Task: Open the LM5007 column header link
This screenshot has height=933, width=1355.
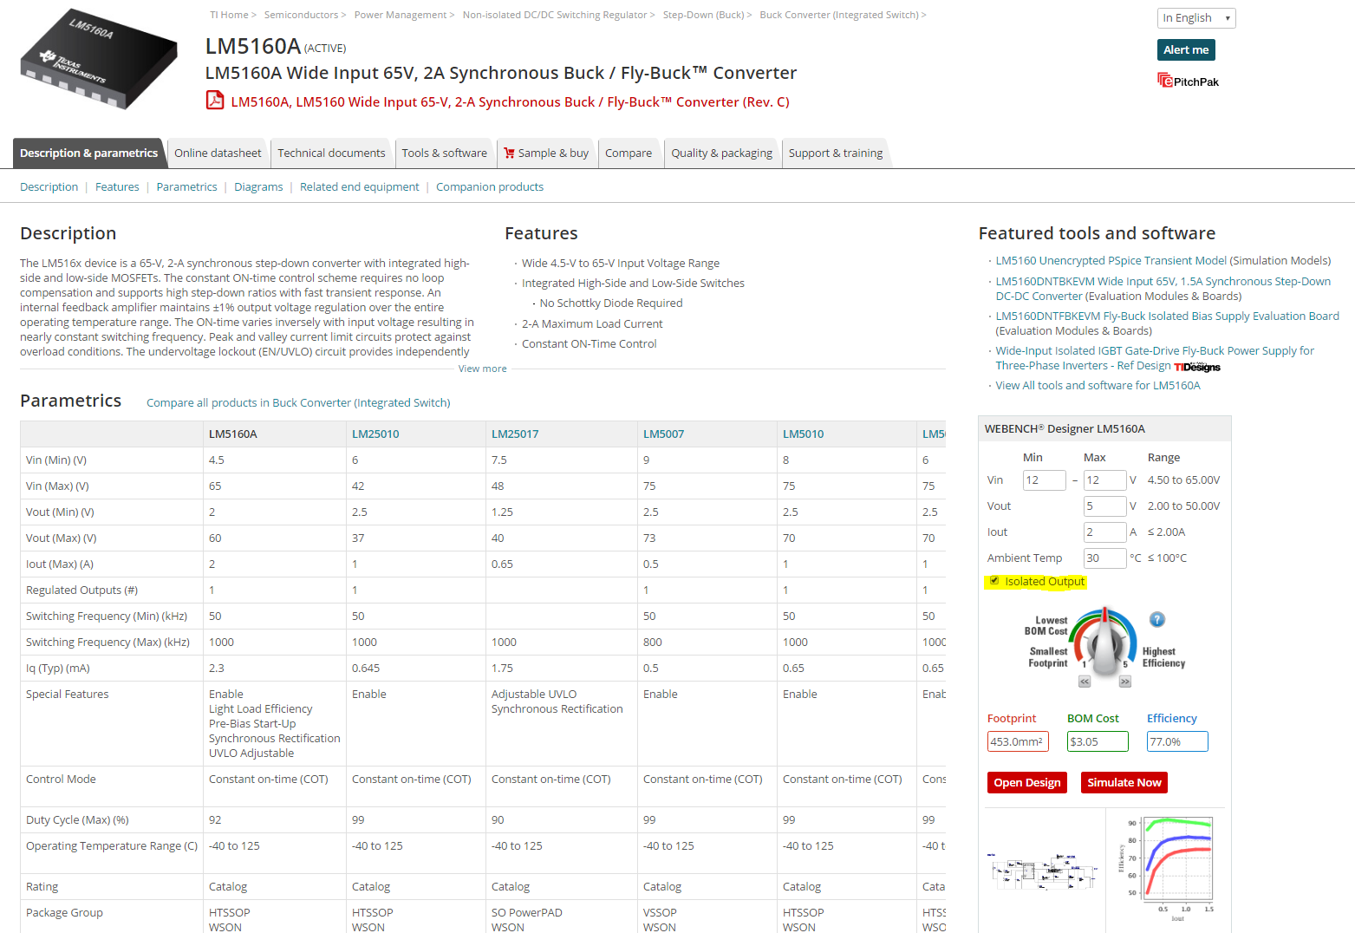Action: click(x=663, y=434)
